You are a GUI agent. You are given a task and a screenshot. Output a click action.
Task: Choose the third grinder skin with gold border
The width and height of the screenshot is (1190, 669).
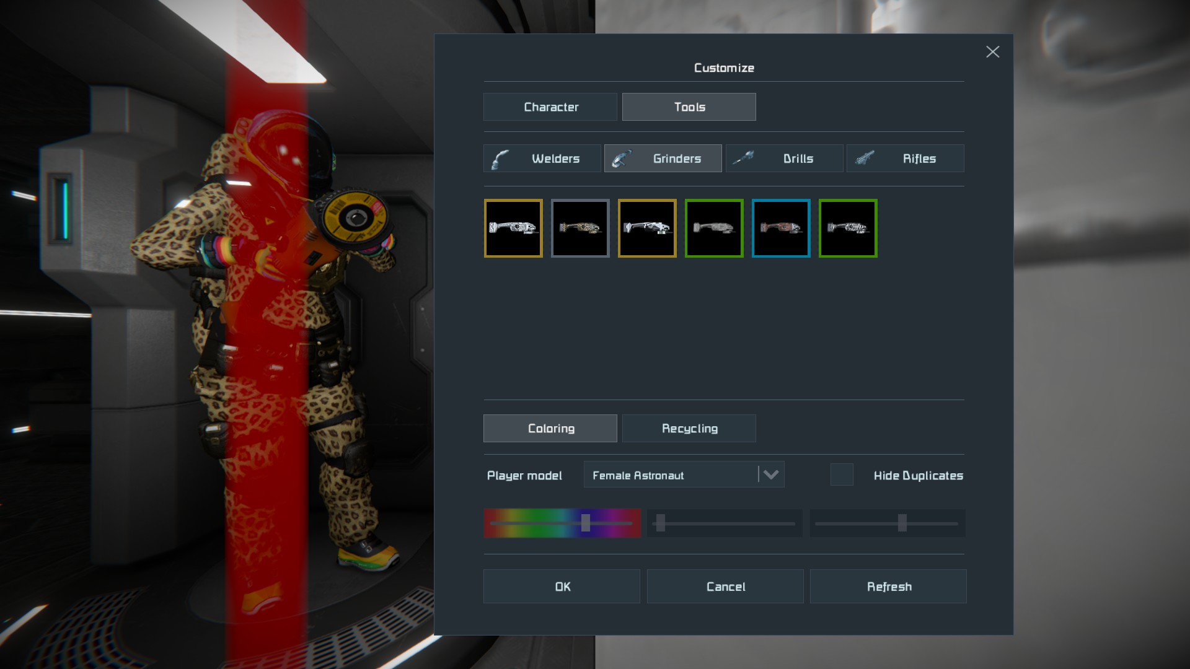click(x=647, y=228)
